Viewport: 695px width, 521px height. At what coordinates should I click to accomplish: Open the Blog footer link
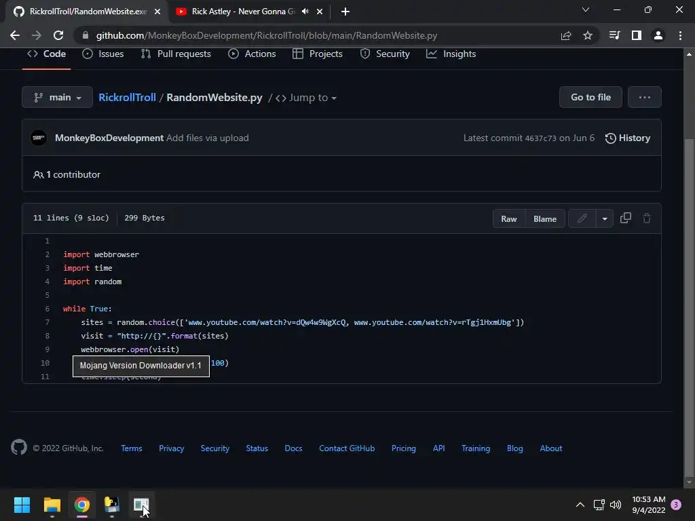click(515, 448)
